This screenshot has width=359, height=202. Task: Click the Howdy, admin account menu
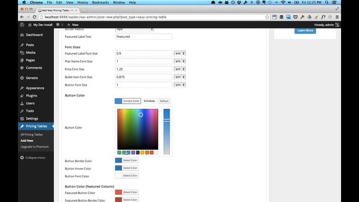click(x=326, y=25)
